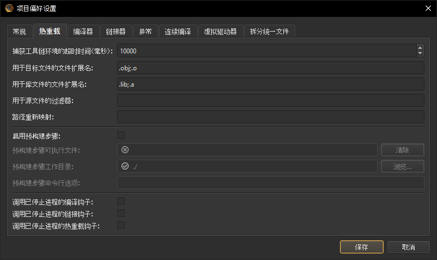Decrease the timeout value with down arrow
This screenshot has width=437, height=260.
tap(420, 53)
